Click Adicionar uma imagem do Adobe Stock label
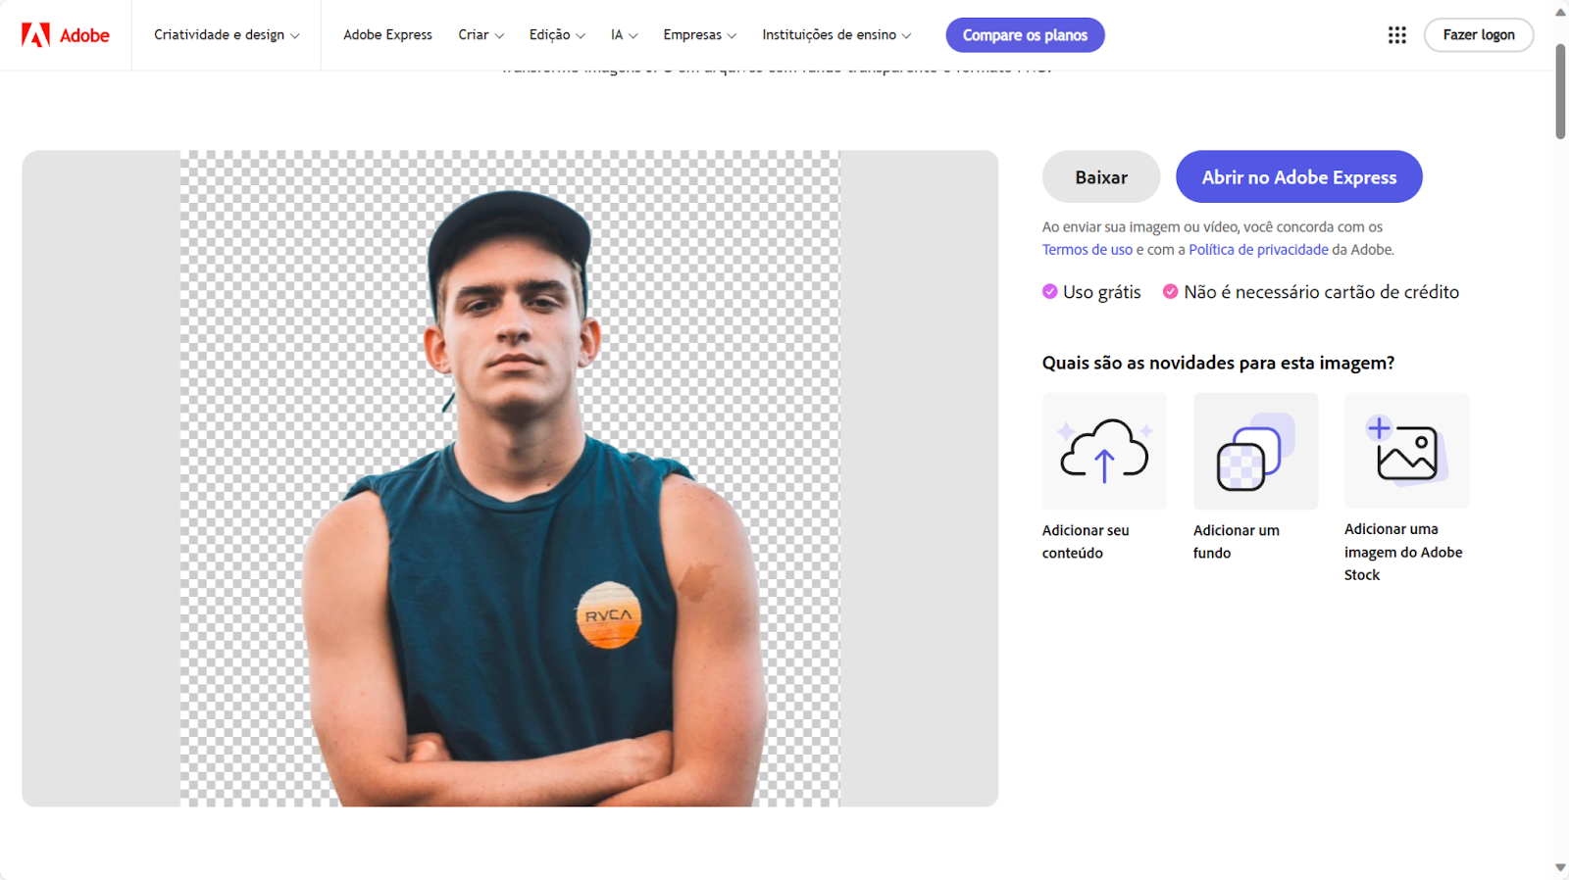The height and width of the screenshot is (880, 1569). pos(1403,552)
